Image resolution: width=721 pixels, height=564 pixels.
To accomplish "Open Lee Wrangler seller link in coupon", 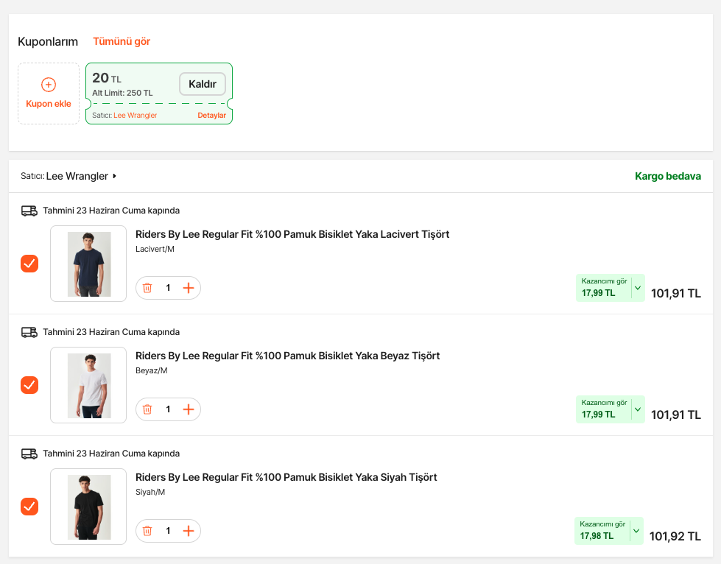I will point(136,116).
